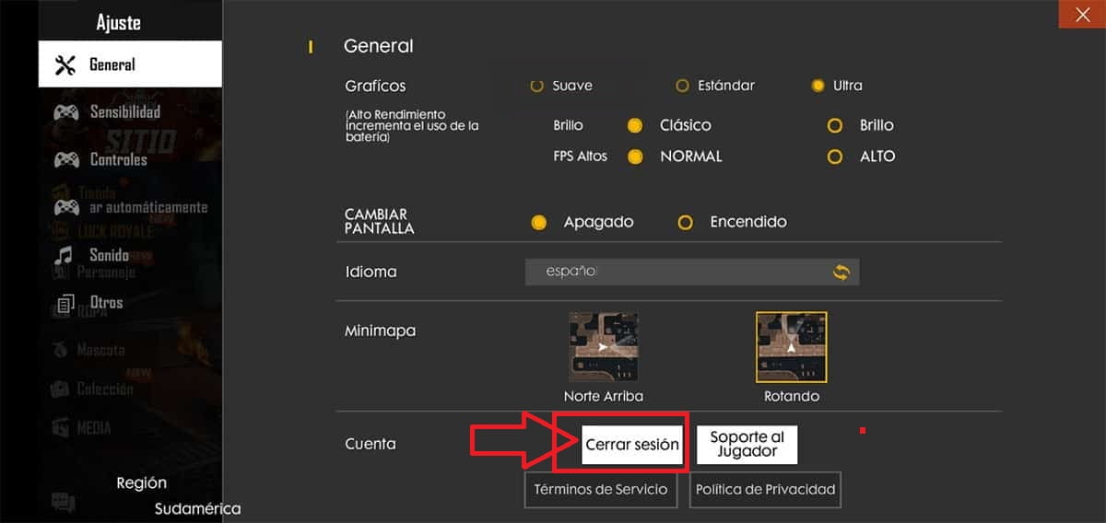Image resolution: width=1106 pixels, height=523 pixels.
Task: Open the Sonido settings tab
Action: [x=130, y=255]
